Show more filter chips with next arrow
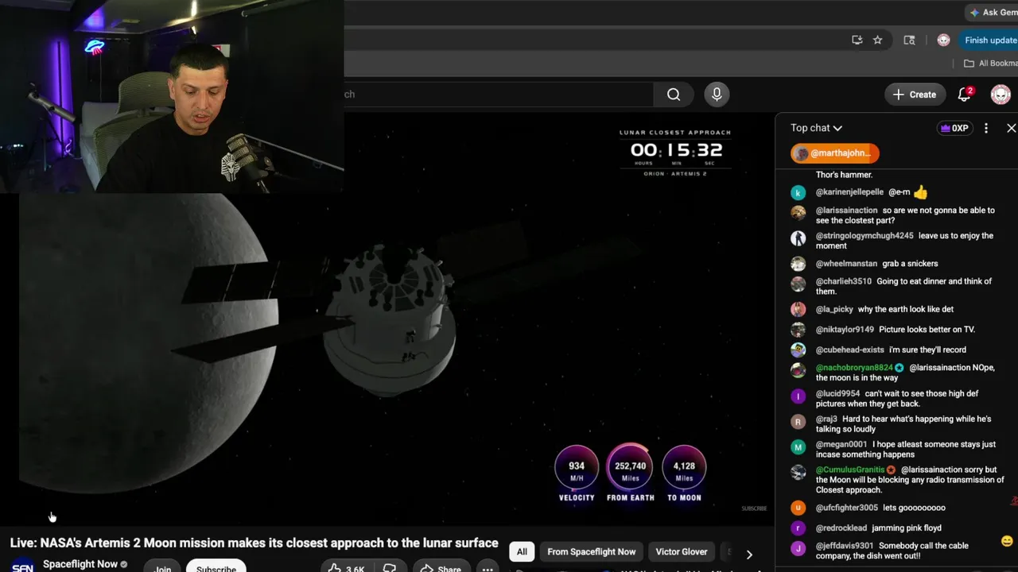 coord(749,555)
